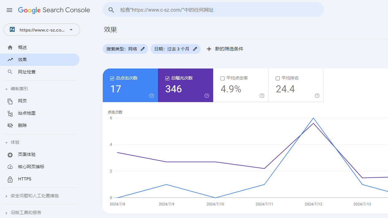Click the URL inspection search field
388x218 pixels.
pyautogui.click(x=213, y=9)
